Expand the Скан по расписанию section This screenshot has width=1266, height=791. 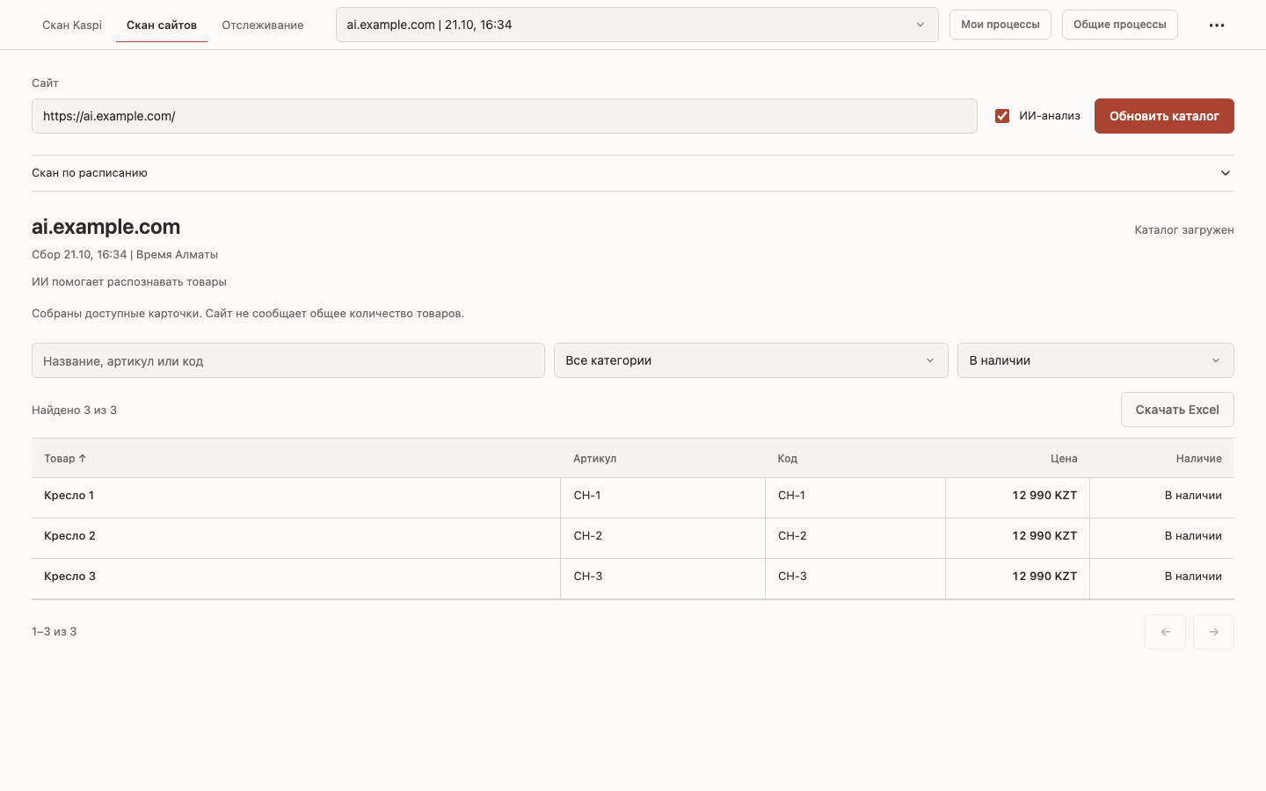click(633, 173)
